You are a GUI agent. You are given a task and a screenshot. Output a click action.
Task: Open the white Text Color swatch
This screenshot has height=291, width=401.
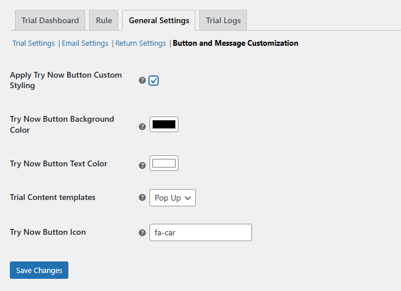[x=164, y=163]
